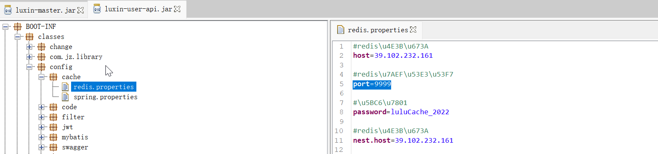
Task: Click the mybatis package icon
Action: click(x=54, y=137)
